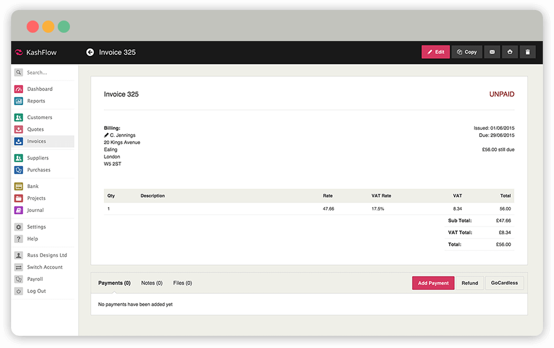Navigate to Quotes via its sidebar icon

coord(18,129)
